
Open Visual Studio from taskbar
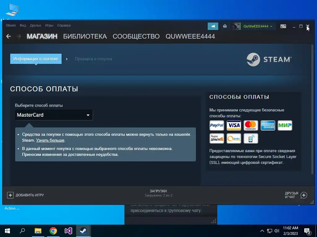coord(68,231)
